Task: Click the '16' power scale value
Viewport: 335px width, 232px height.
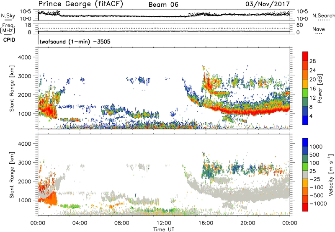Action: point(312,89)
